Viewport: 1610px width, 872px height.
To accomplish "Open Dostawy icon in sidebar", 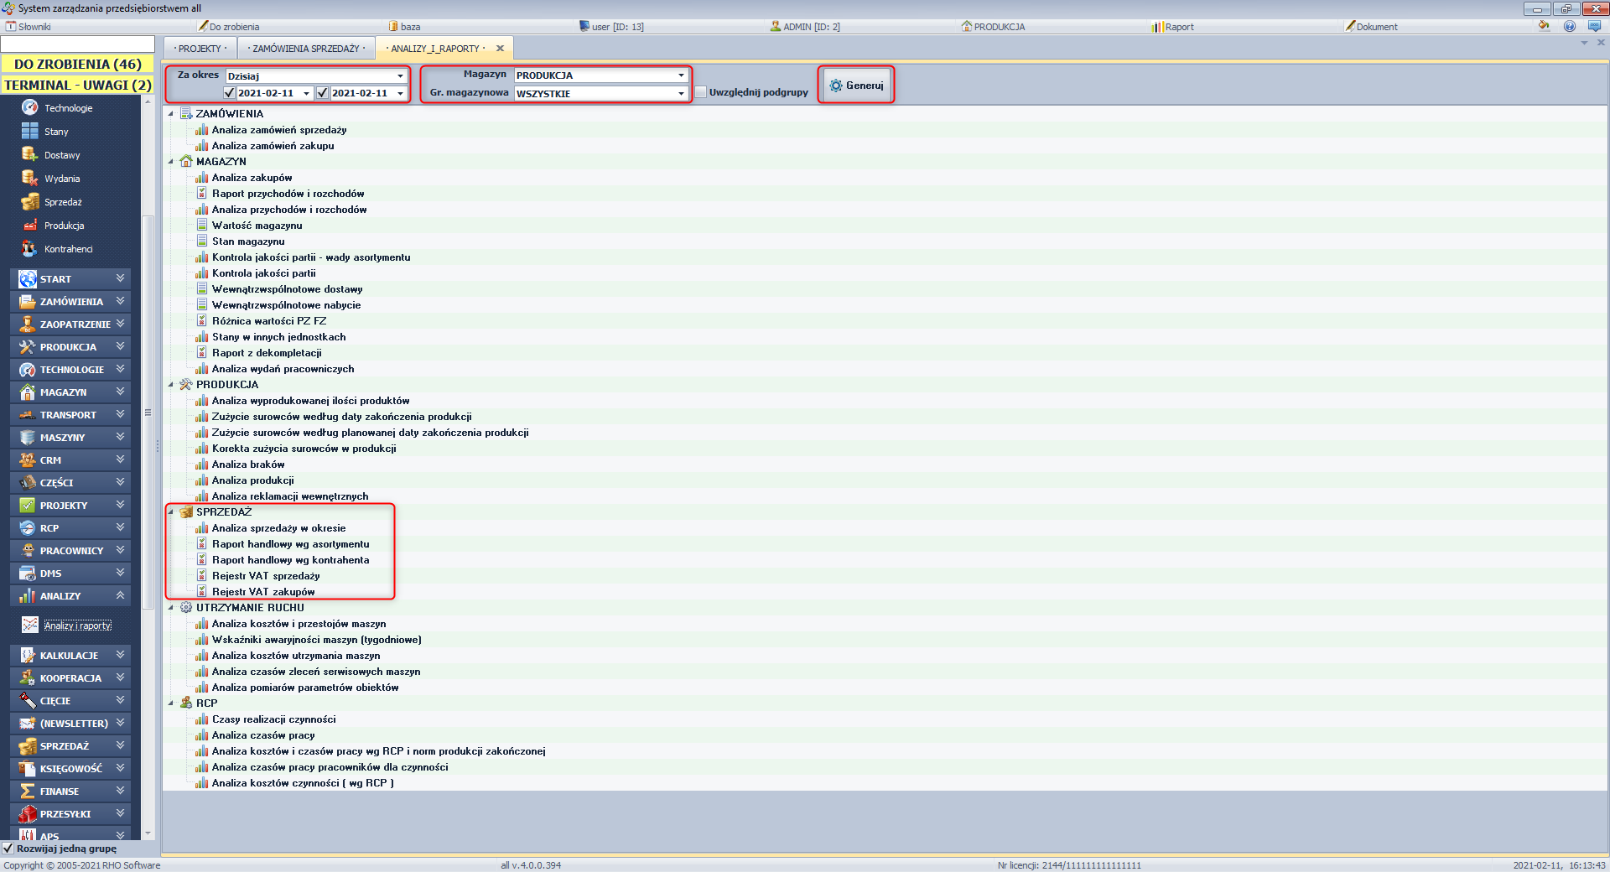I will click(x=30, y=154).
